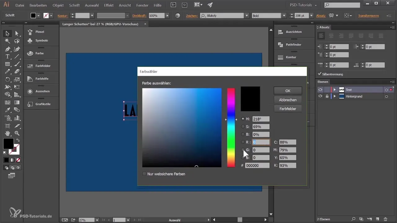
Task: Click the hex color input field
Action: tap(257, 165)
